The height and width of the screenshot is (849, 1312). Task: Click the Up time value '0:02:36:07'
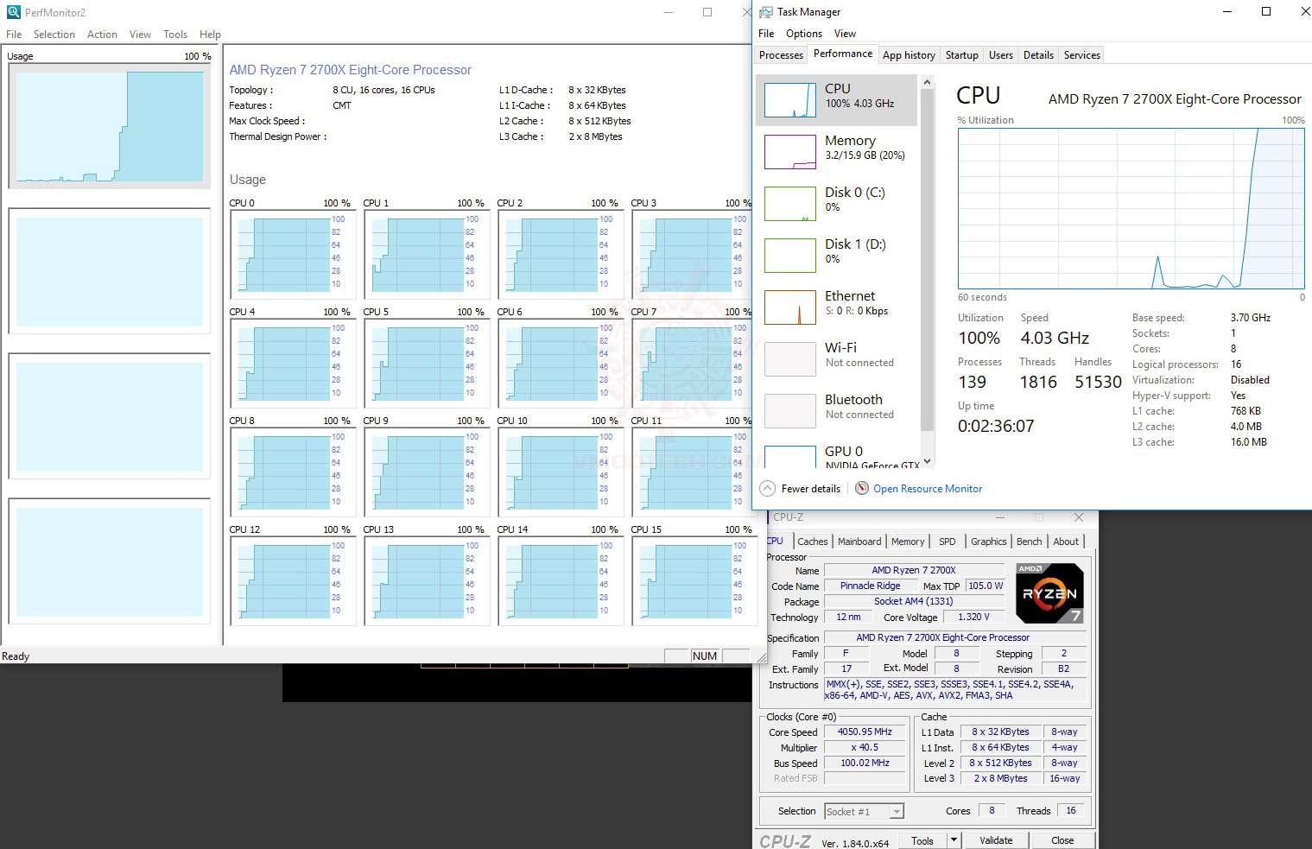point(996,427)
